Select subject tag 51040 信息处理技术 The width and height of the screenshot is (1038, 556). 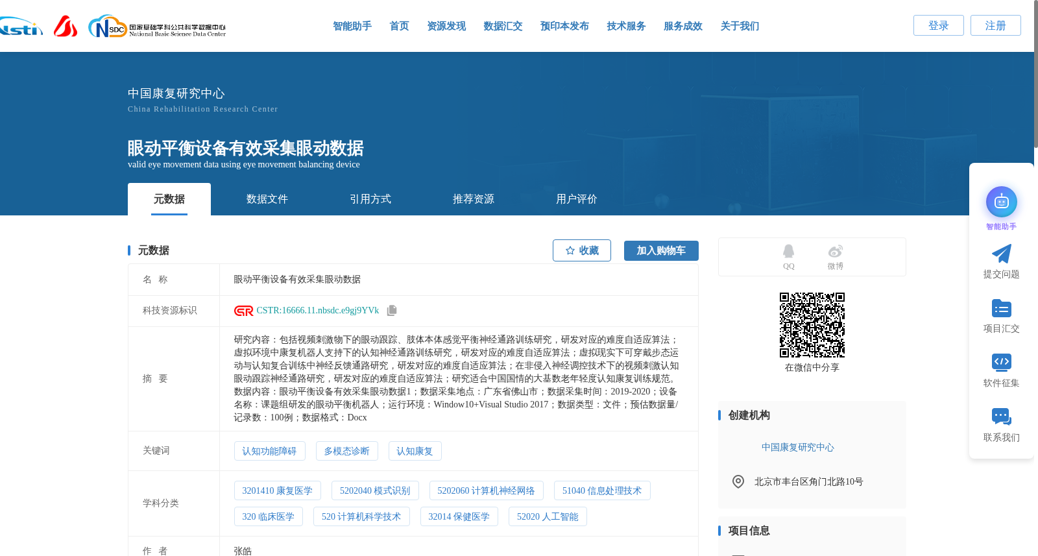tap(602, 490)
